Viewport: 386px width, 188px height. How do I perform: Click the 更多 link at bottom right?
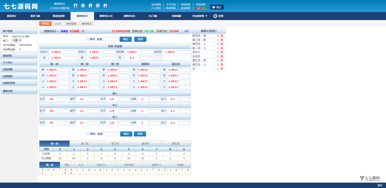[380, 185]
